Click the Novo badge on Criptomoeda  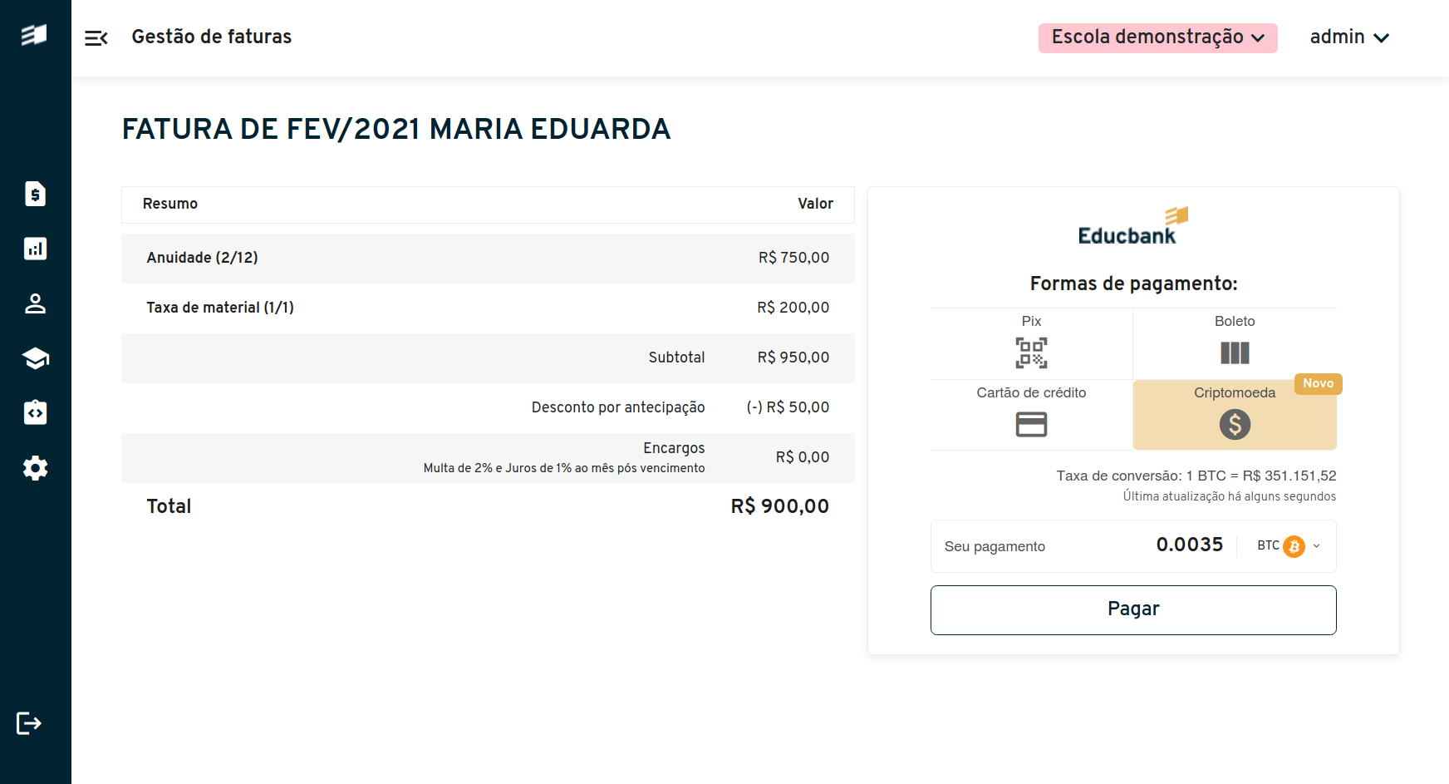1319,383
